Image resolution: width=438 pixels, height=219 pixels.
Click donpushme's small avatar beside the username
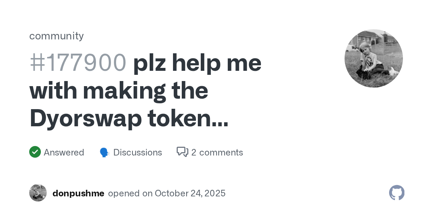pos(38,193)
